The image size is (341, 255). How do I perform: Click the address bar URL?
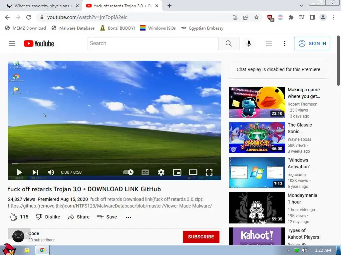pyautogui.click(x=87, y=17)
